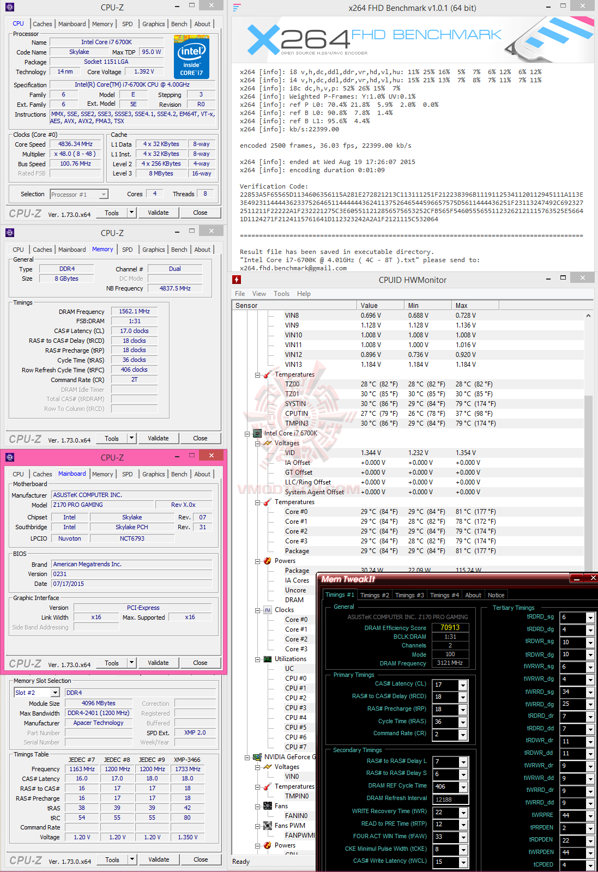The width and height of the screenshot is (598, 872).
Task: Collapse the NVIDIA GeForce node in HWMonitor
Action: pyautogui.click(x=247, y=758)
